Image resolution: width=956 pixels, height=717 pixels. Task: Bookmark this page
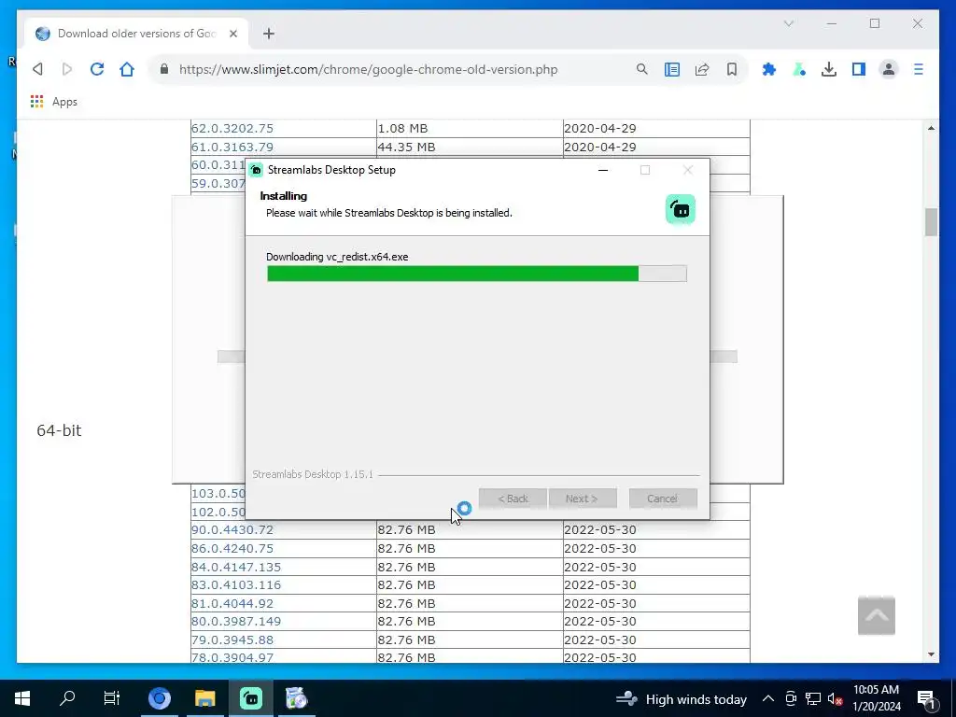tap(732, 69)
